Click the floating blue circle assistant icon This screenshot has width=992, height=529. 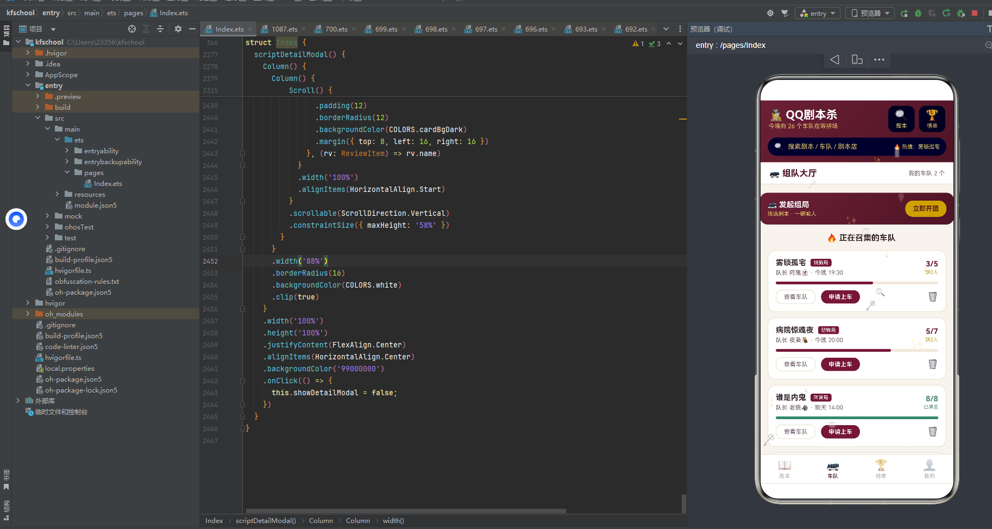click(x=16, y=219)
